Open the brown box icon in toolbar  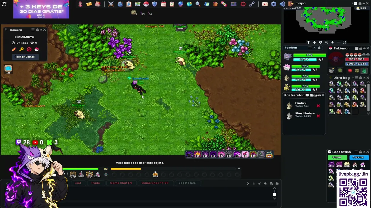click(x=215, y=4)
